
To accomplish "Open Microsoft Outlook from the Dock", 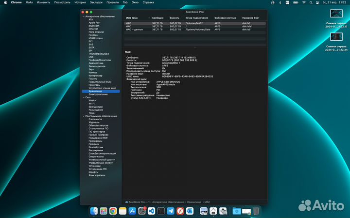I will [x=190, y=211].
